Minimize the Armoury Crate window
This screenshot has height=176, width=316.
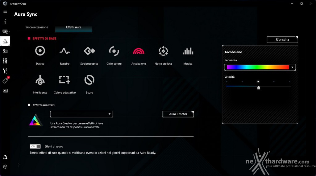pos(292,4)
